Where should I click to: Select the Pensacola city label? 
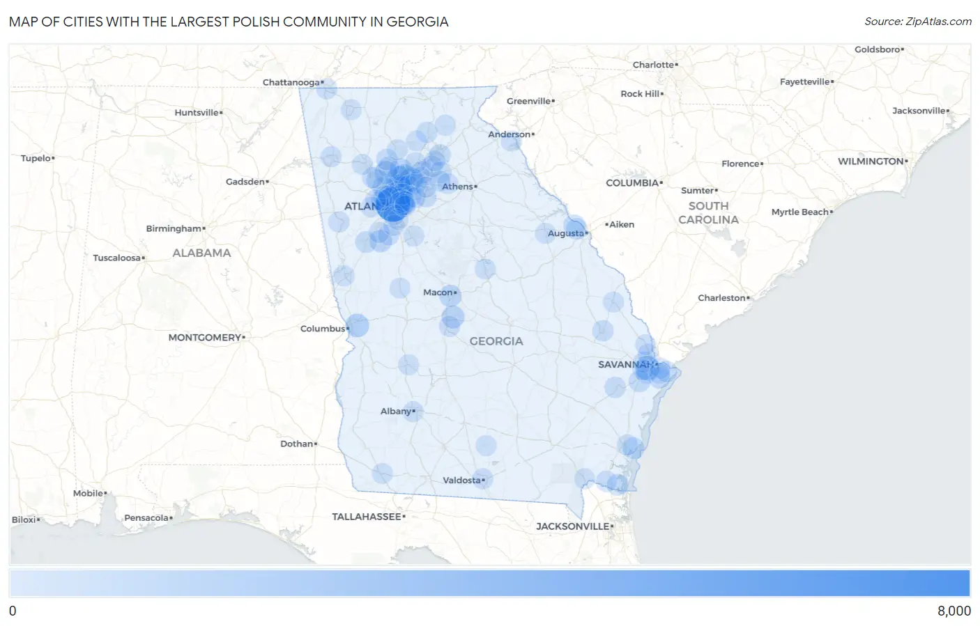coord(146,518)
